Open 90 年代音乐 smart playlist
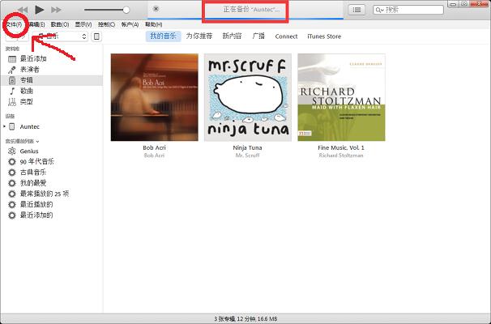Viewport: 491px width, 324px height. click(x=37, y=162)
